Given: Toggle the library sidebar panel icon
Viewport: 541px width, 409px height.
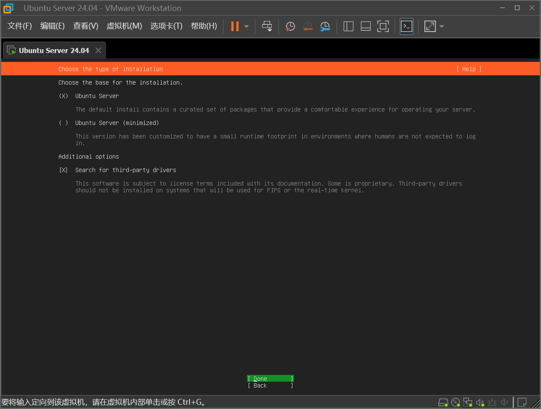Looking at the screenshot, I should pyautogui.click(x=348, y=27).
